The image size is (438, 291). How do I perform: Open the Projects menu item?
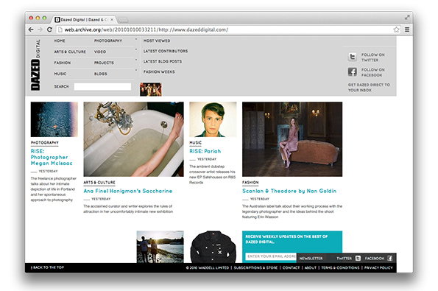(x=104, y=63)
